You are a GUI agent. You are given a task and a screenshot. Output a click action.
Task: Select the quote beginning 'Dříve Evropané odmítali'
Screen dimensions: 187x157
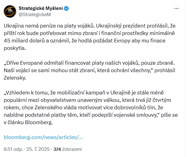coord(89,70)
